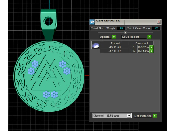Viewport: 174px width, 131px height.
Task: Click the Gem Reporter logo icon
Action: click(x=92, y=22)
